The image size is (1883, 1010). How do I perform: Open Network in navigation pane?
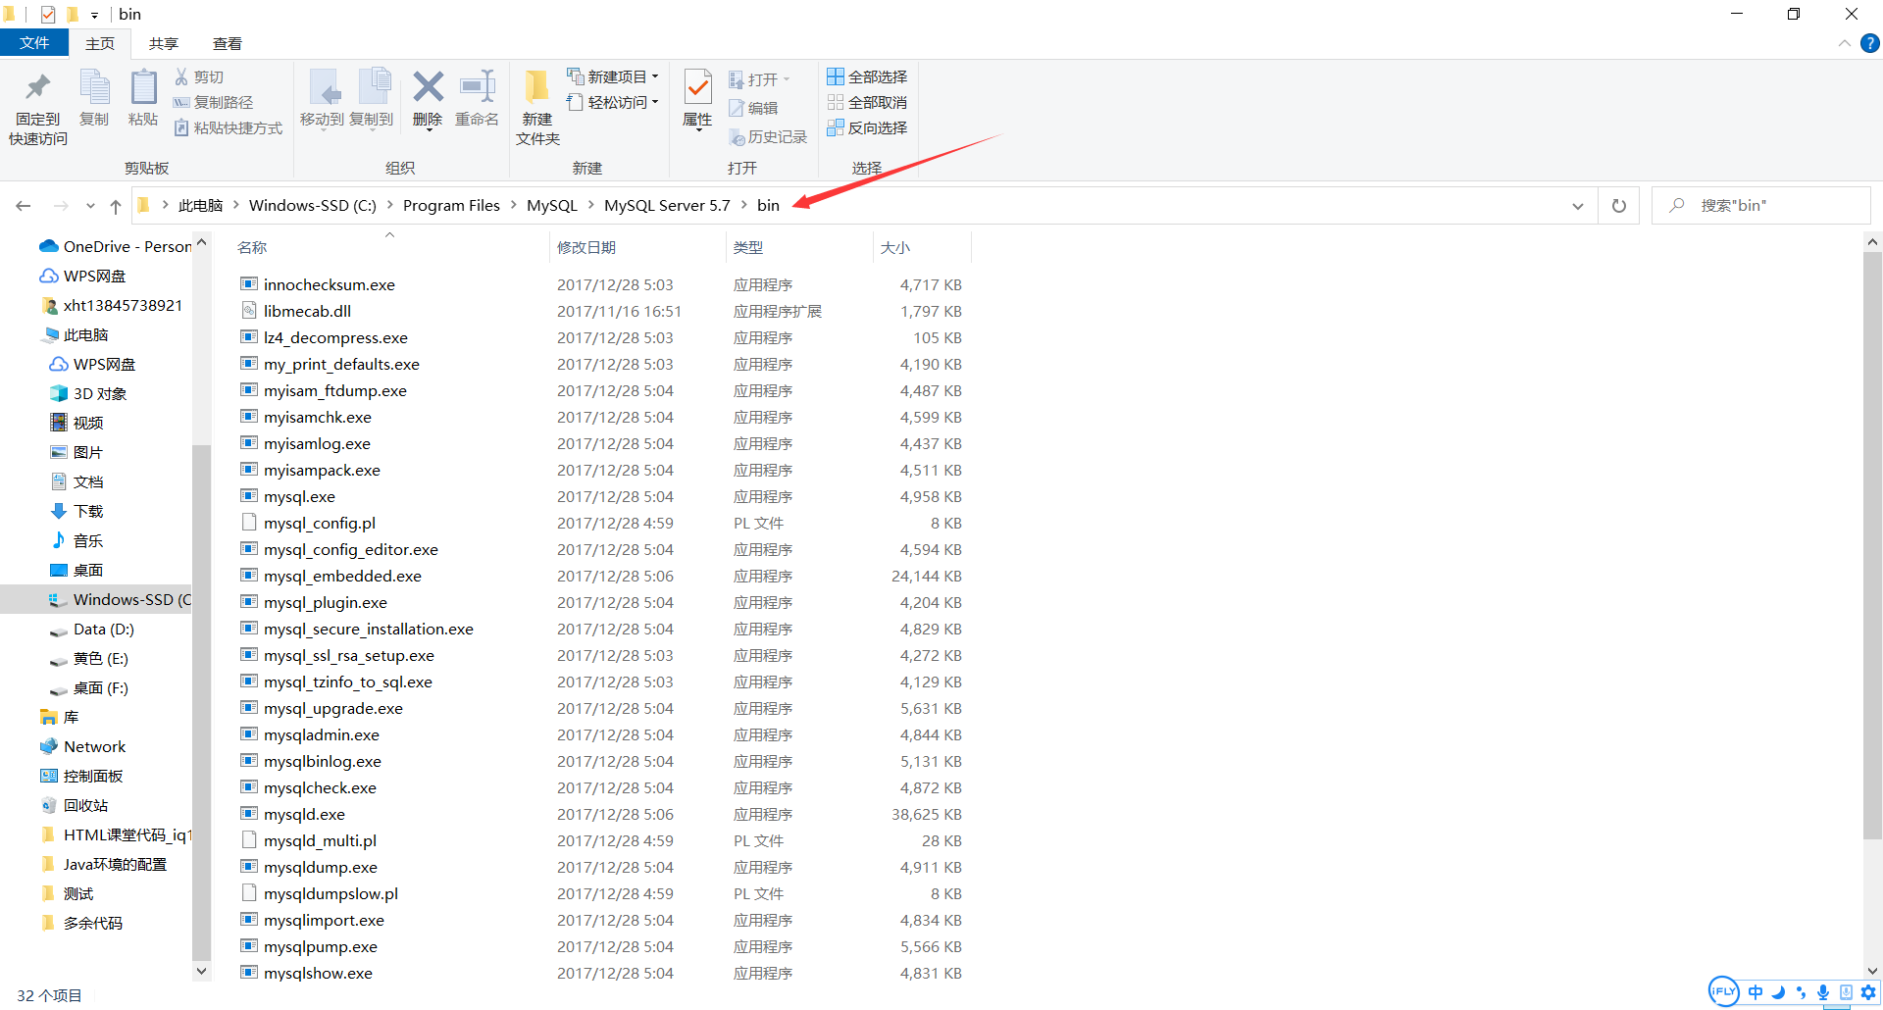(x=96, y=746)
